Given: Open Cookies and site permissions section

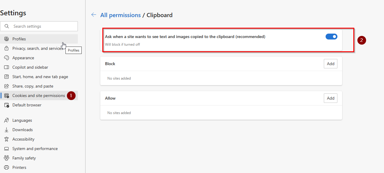Looking at the screenshot, I should (39, 95).
